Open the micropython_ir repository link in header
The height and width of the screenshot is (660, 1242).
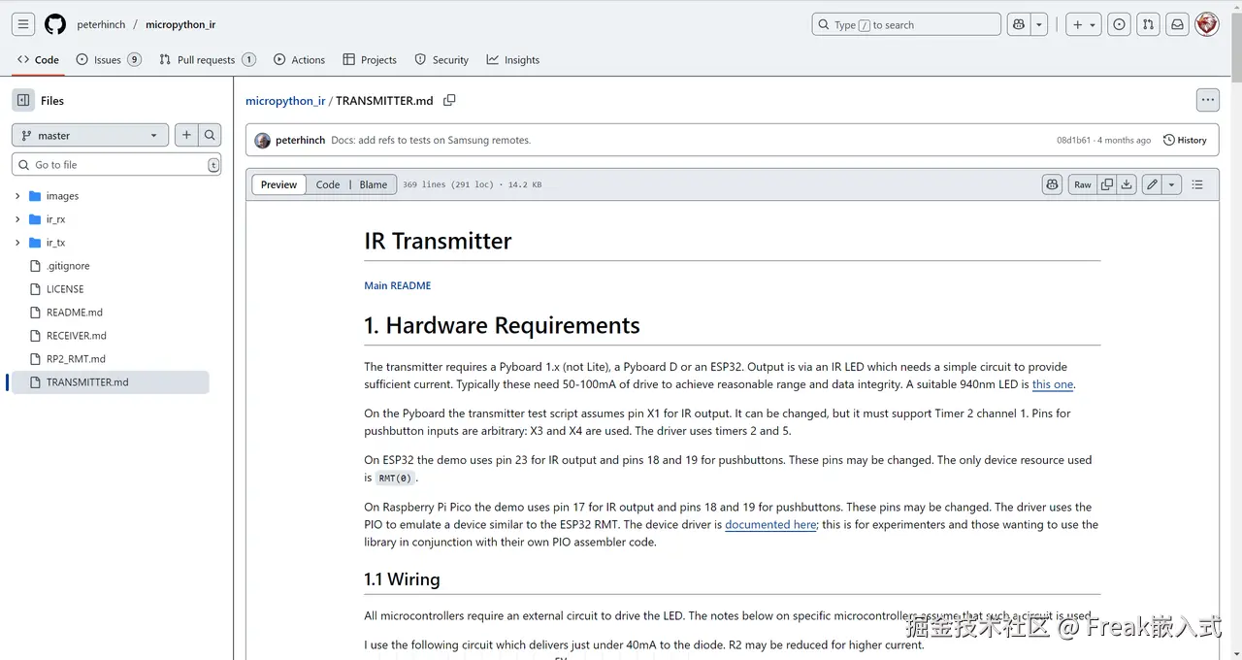180,24
